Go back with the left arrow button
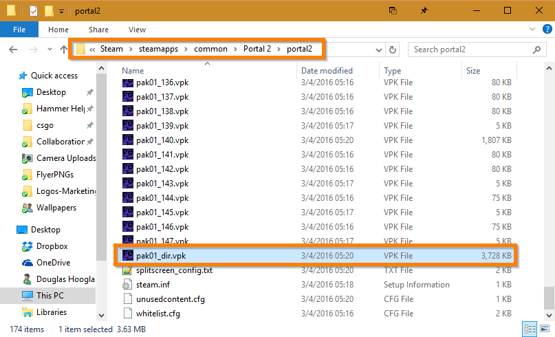Image resolution: width=555 pixels, height=337 pixels. coord(13,50)
